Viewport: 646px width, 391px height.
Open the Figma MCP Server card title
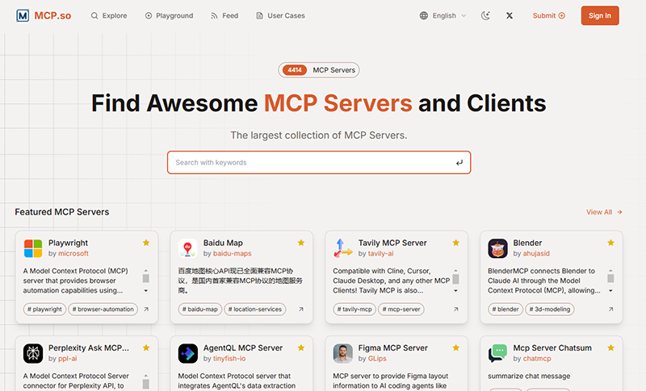pyautogui.click(x=392, y=348)
